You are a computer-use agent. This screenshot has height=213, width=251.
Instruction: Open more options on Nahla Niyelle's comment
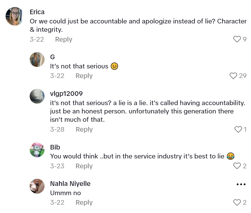point(241,184)
